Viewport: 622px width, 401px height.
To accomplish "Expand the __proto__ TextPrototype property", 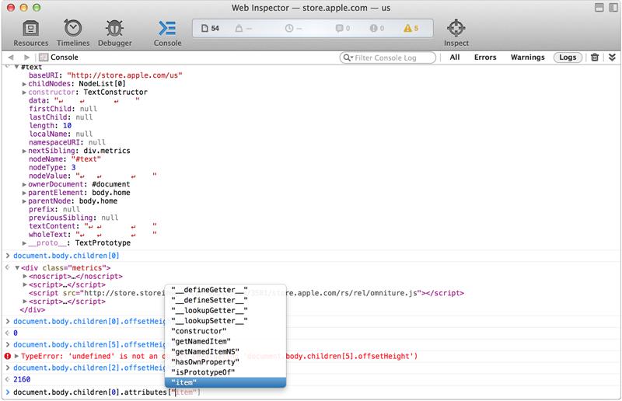I will pyautogui.click(x=24, y=243).
